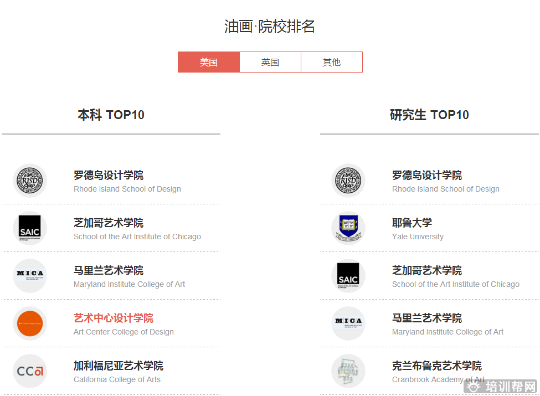Viewport: 540px width, 396px height.
Task: Click 'Yale University' English name text
Action: click(418, 236)
